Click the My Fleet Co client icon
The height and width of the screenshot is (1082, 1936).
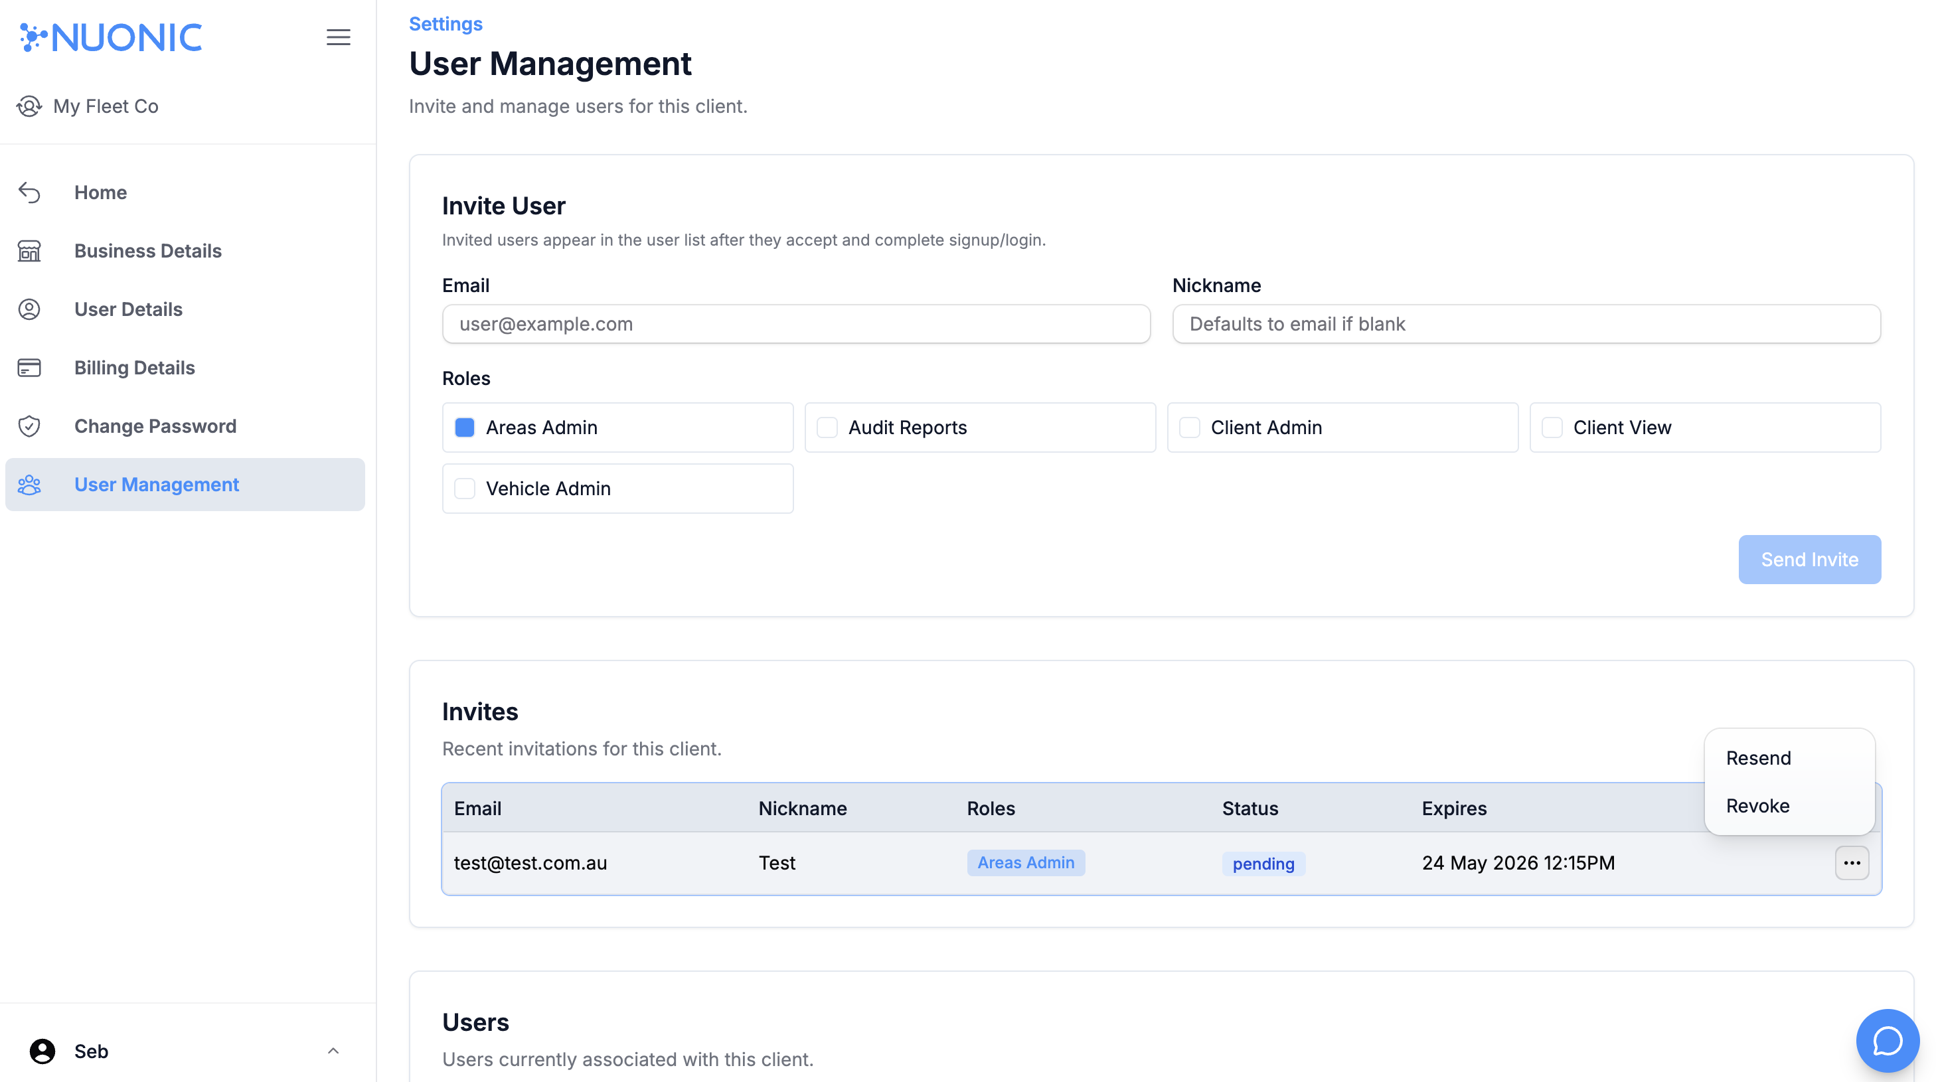pos(29,106)
